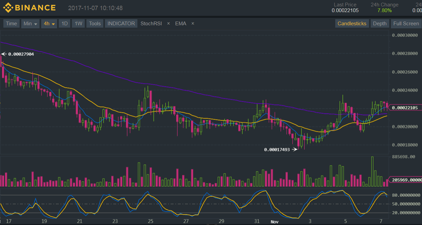Switch to Candlesticks chart view
Screen dimensions: 422x225
pos(352,24)
